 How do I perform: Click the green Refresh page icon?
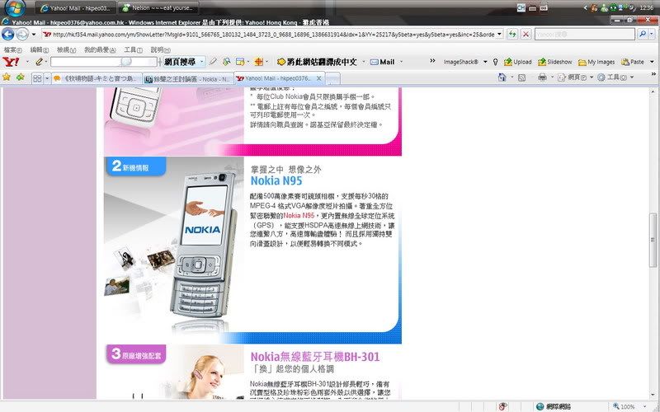pyautogui.click(x=512, y=34)
